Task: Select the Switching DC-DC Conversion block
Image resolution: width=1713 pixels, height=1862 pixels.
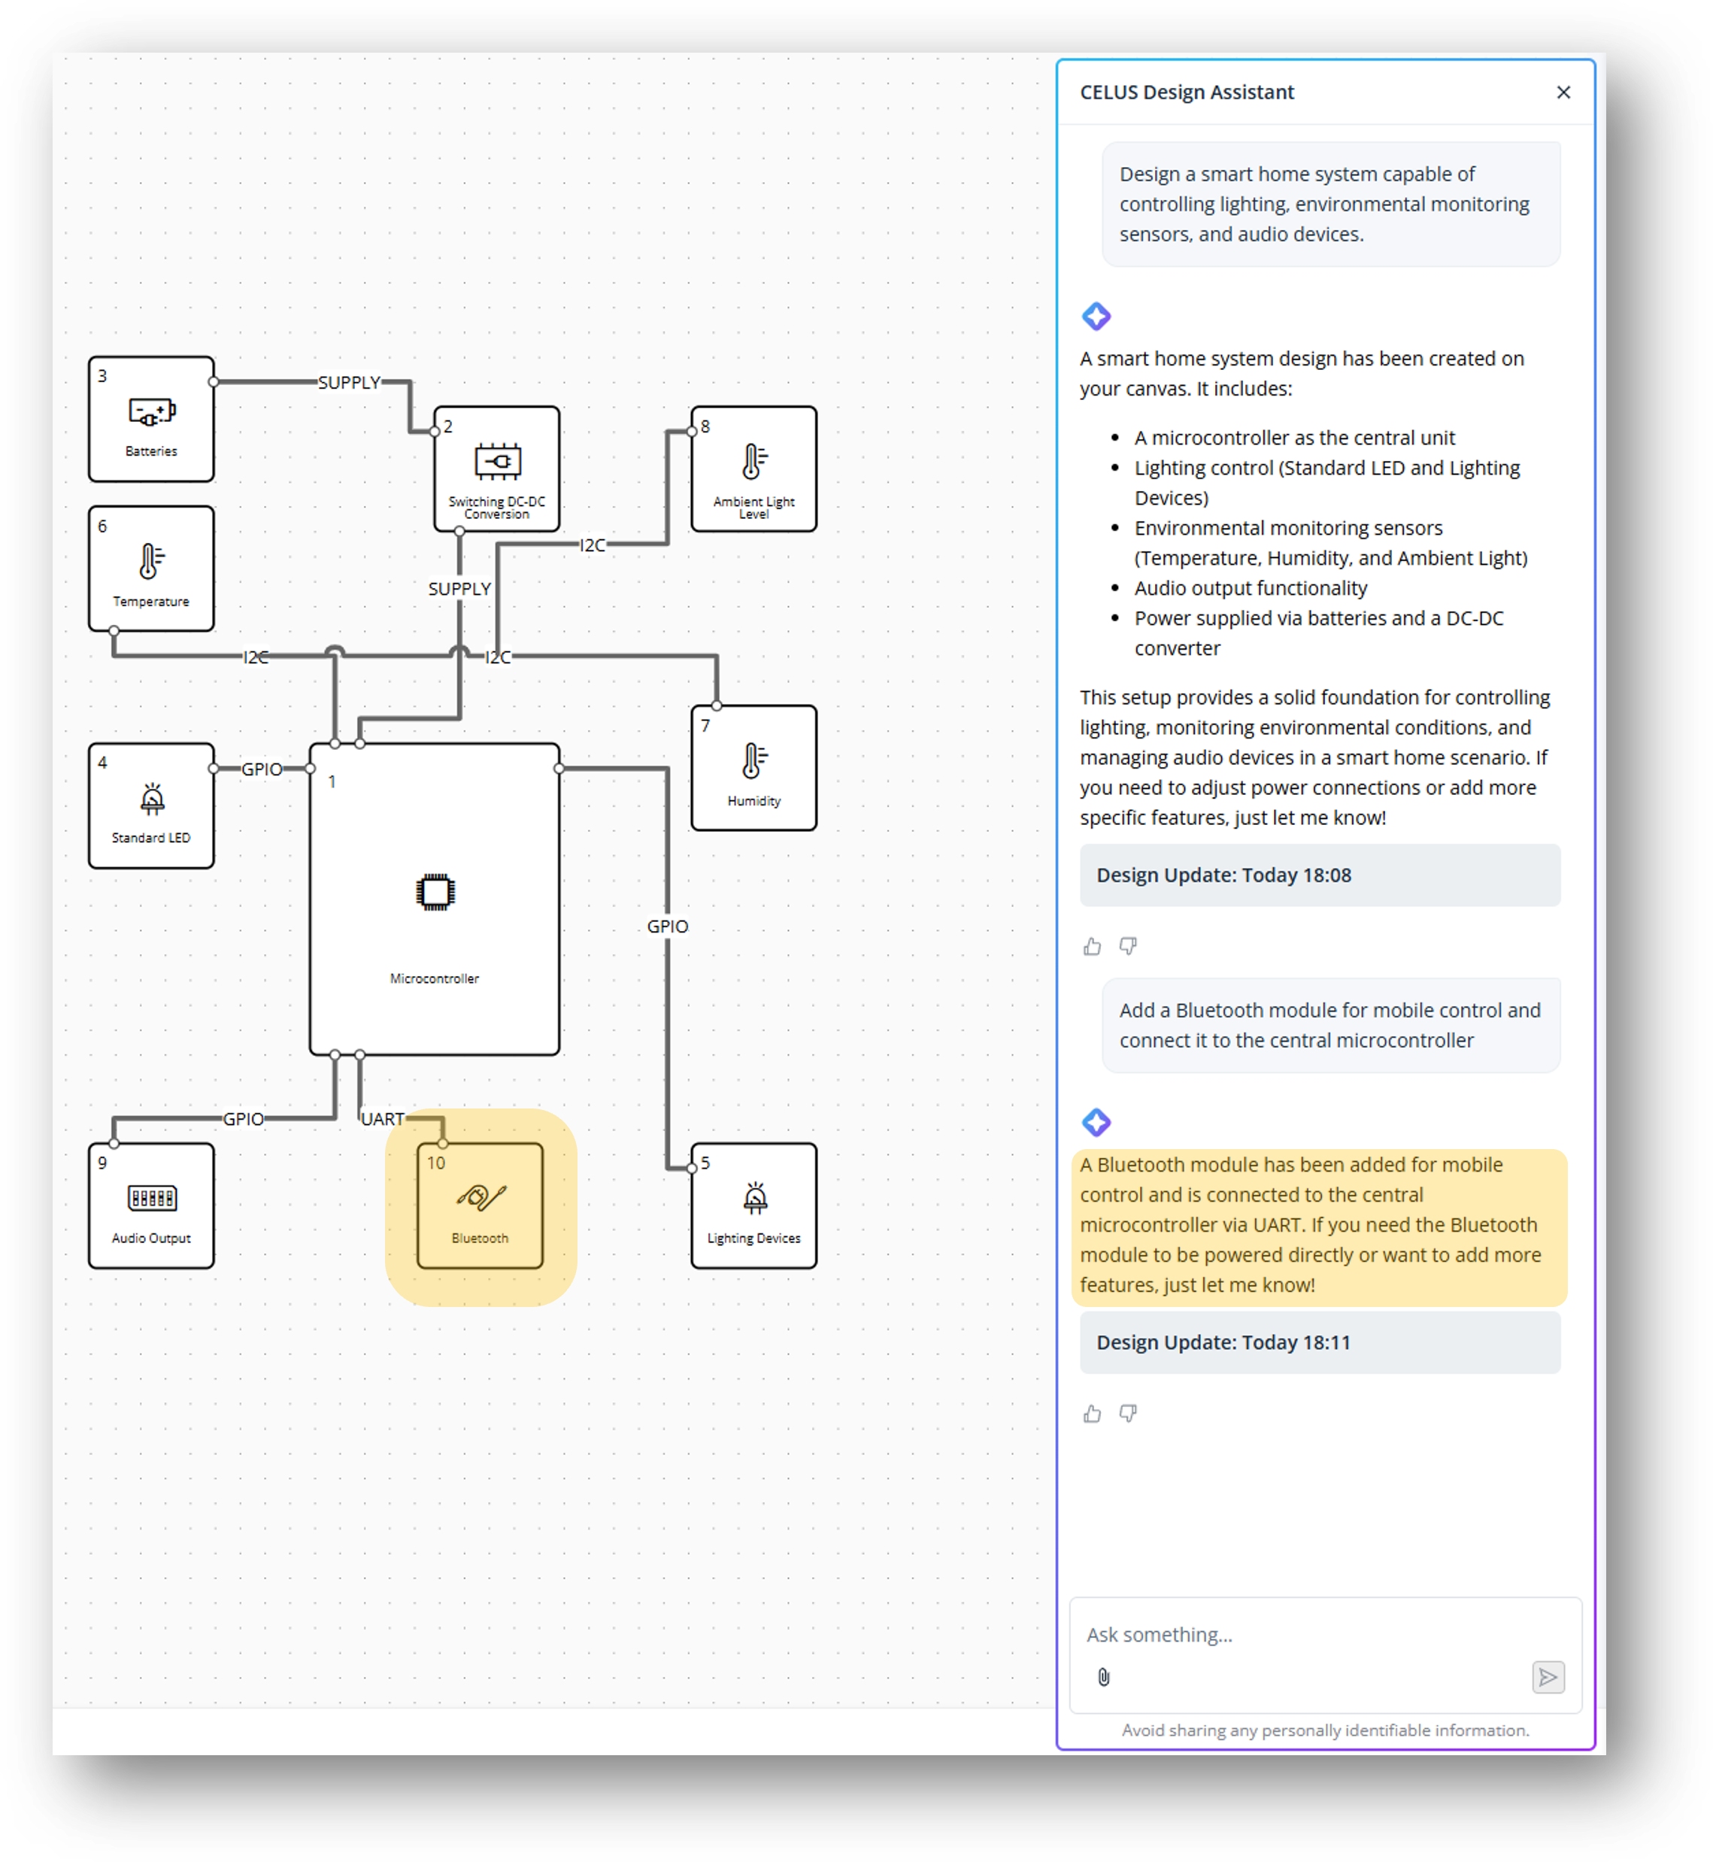Action: [x=497, y=469]
